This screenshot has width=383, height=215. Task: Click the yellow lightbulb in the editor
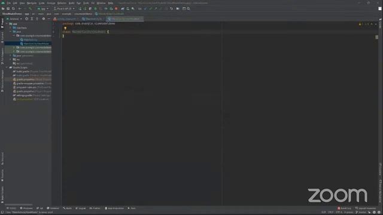[x=65, y=28]
